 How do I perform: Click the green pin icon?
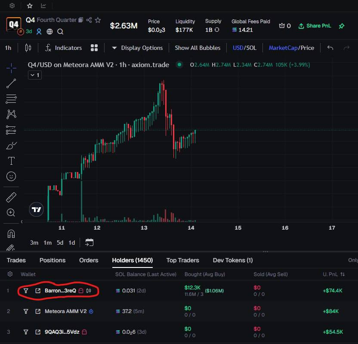pos(342,26)
